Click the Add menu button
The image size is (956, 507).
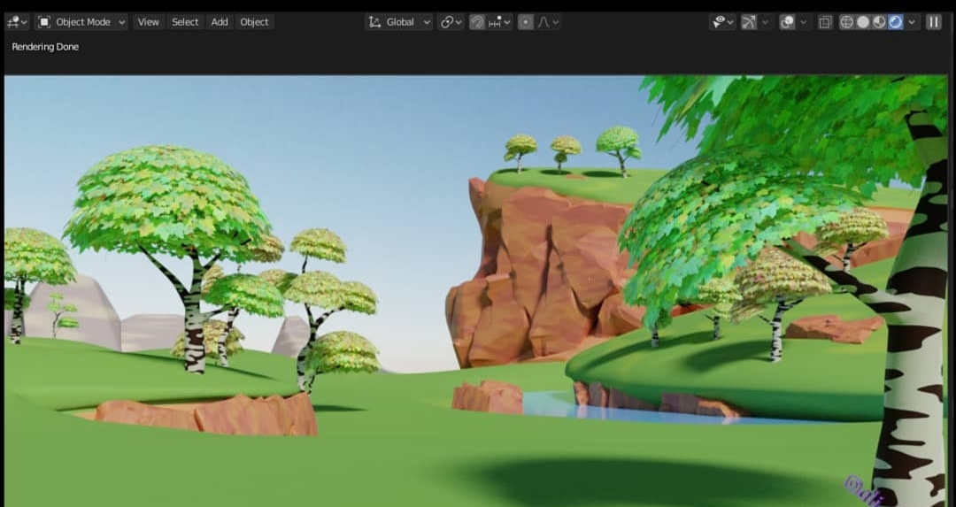pos(220,22)
